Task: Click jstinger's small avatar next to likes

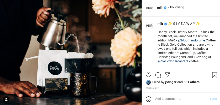Action: (148, 82)
